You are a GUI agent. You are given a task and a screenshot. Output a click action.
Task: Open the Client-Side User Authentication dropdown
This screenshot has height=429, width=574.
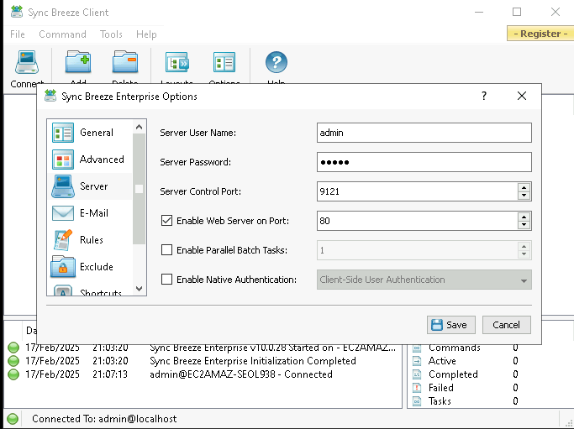tap(424, 280)
